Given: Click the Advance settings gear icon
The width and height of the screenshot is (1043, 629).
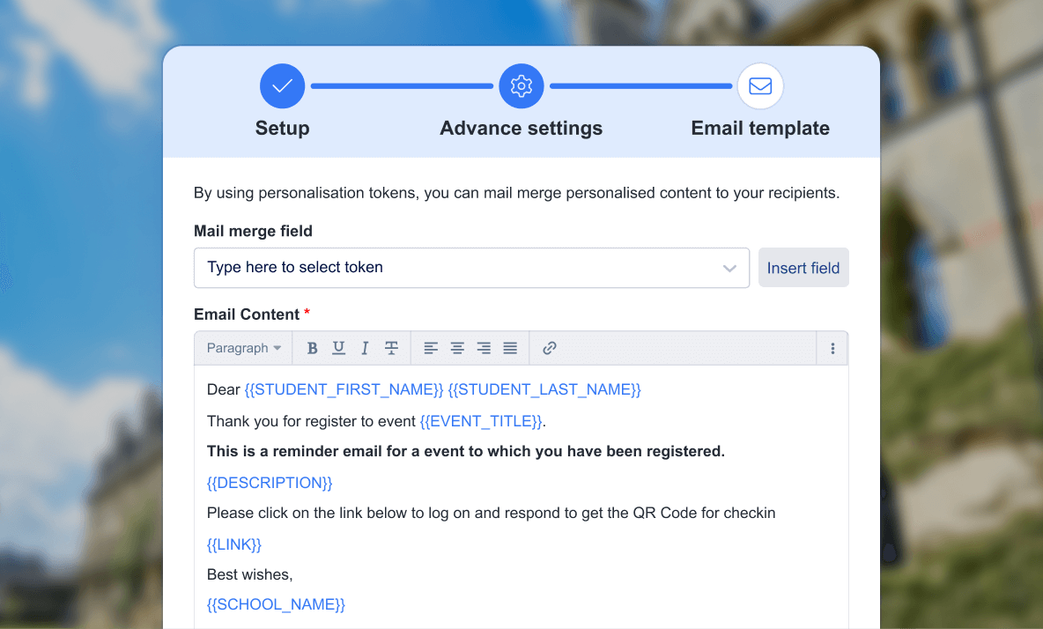Looking at the screenshot, I should click(x=521, y=85).
